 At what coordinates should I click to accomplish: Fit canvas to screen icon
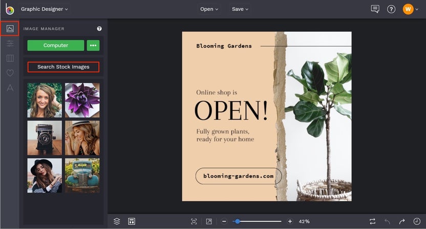click(x=194, y=221)
